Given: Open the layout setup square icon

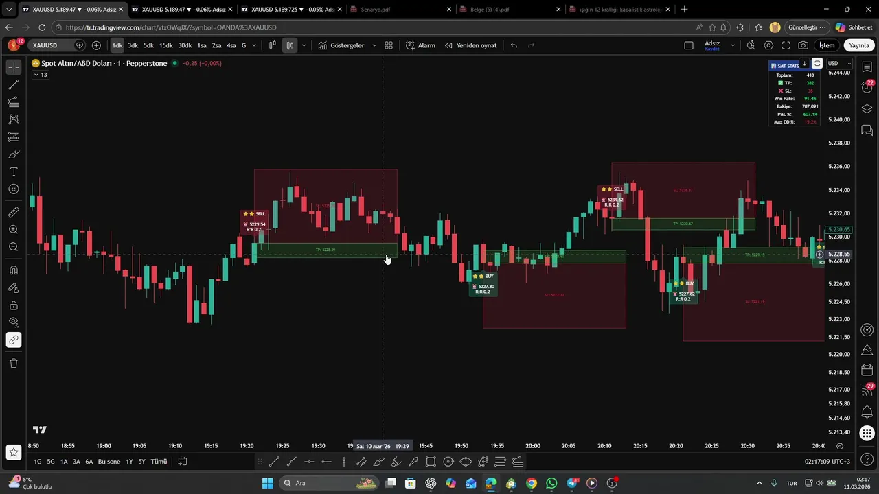Looking at the screenshot, I should [689, 45].
